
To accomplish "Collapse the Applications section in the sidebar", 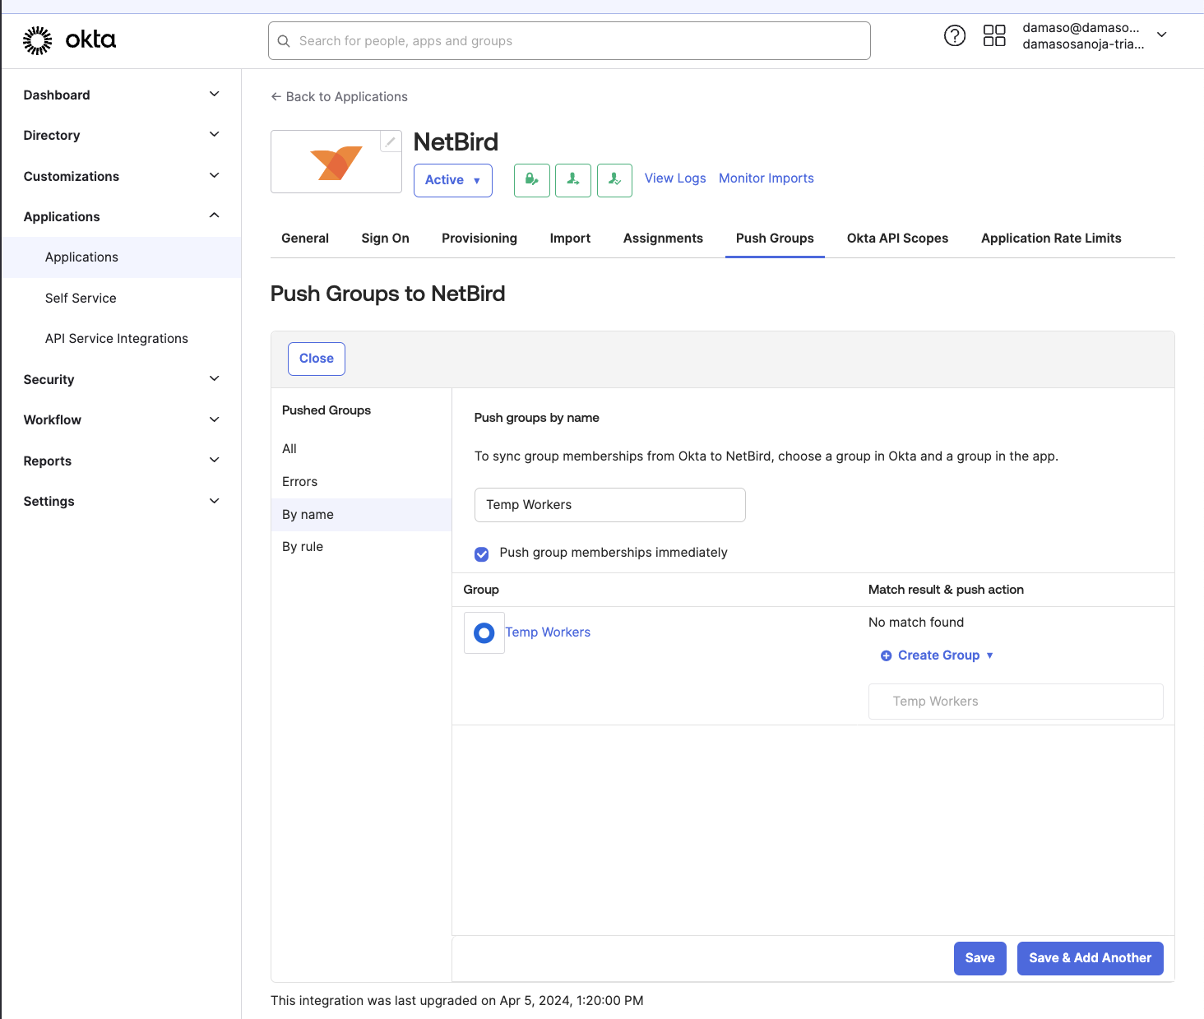I will (x=213, y=216).
